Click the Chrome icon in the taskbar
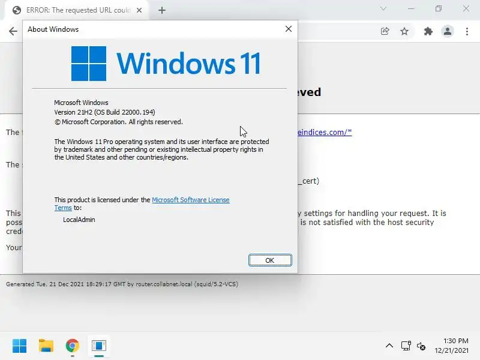The image size is (480, 360). point(72,346)
